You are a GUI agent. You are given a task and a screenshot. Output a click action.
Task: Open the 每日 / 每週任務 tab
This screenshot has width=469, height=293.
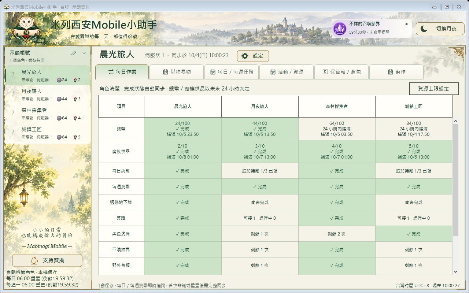pyautogui.click(x=232, y=72)
